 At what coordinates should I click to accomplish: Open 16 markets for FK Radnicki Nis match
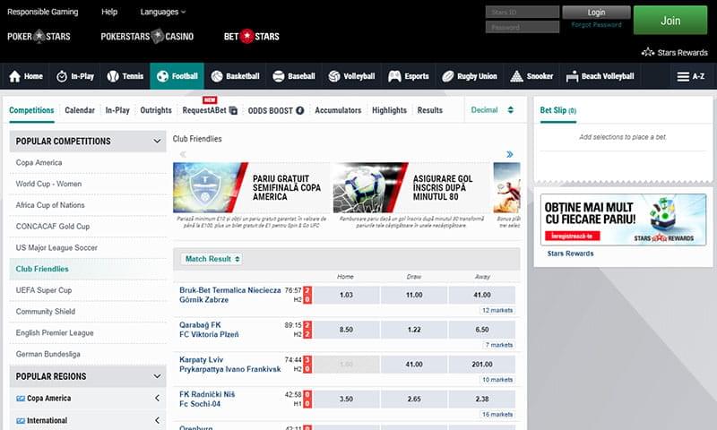pos(497,415)
